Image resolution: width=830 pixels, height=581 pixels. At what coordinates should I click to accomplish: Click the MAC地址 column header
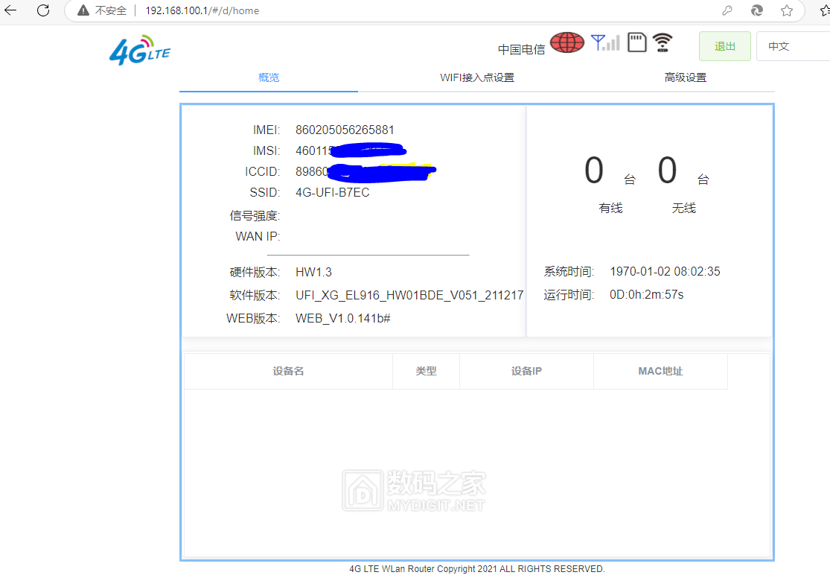click(x=660, y=371)
